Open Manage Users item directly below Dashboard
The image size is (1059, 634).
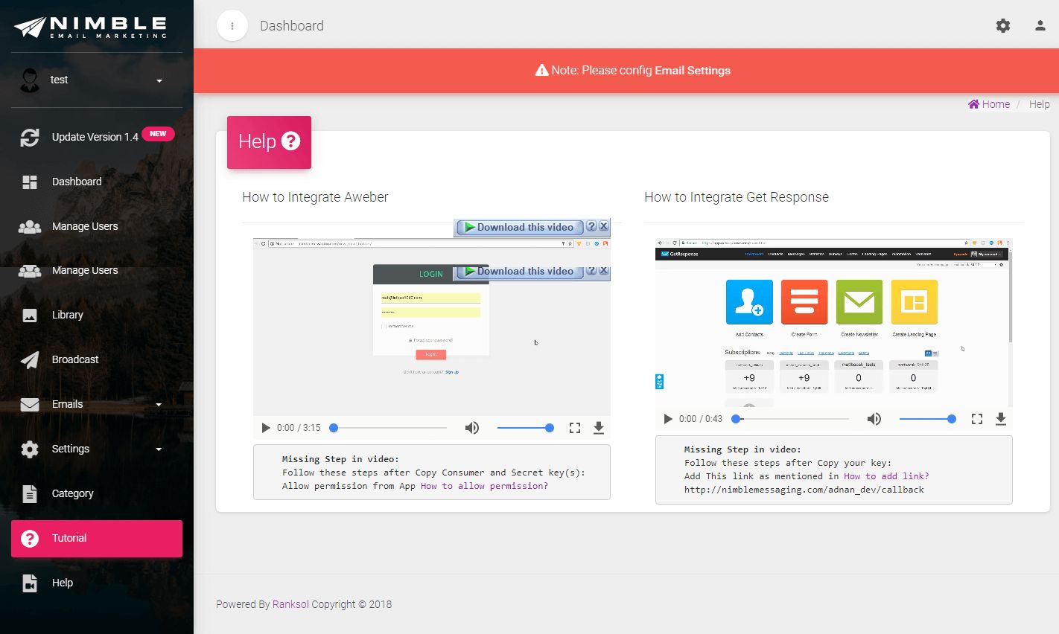pyautogui.click(x=97, y=226)
